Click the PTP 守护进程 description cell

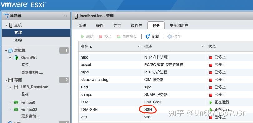[x=174, y=72]
